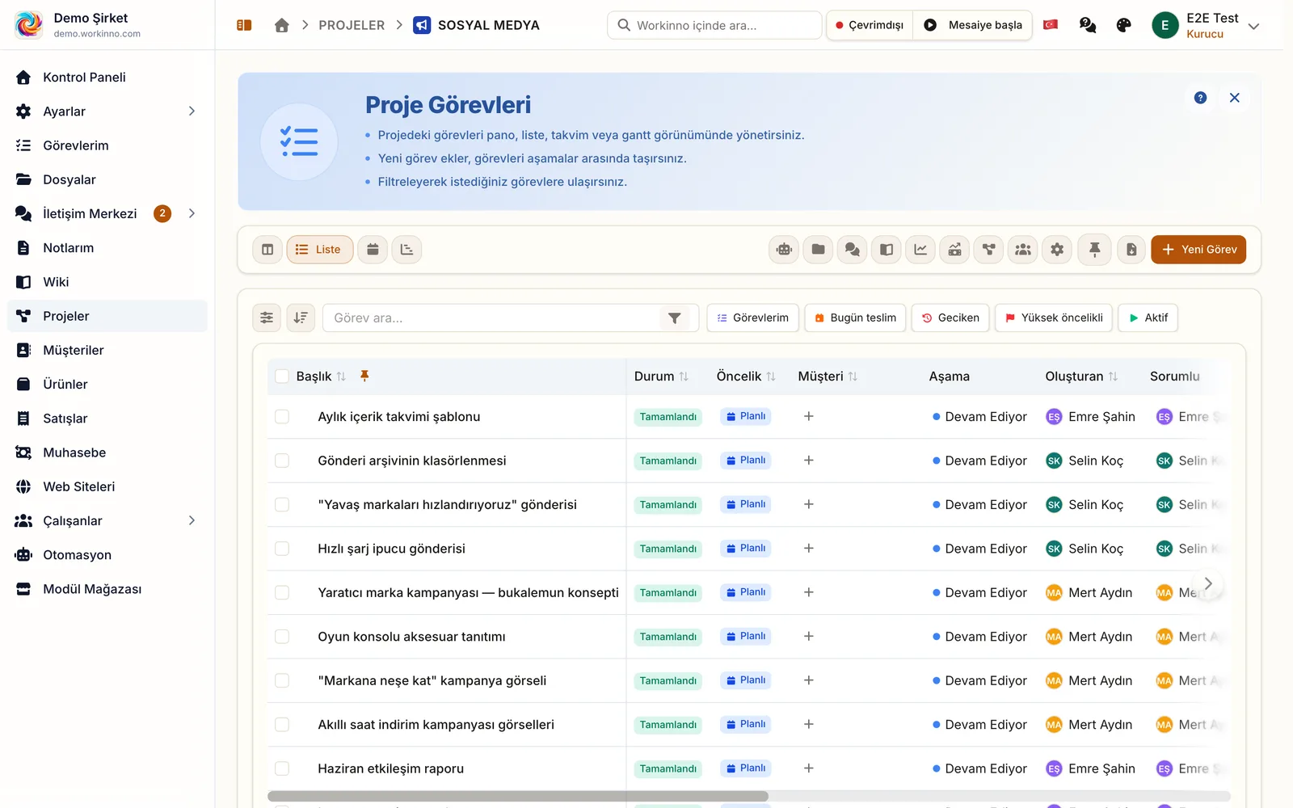This screenshot has width=1293, height=808.
Task: Open Kontrol Paneli in the sidebar
Action: tap(107, 78)
